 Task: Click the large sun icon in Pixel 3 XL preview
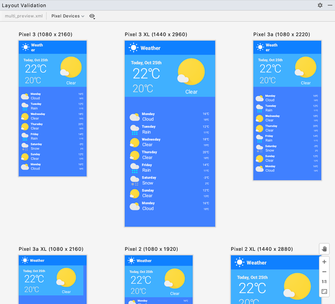click(194, 73)
